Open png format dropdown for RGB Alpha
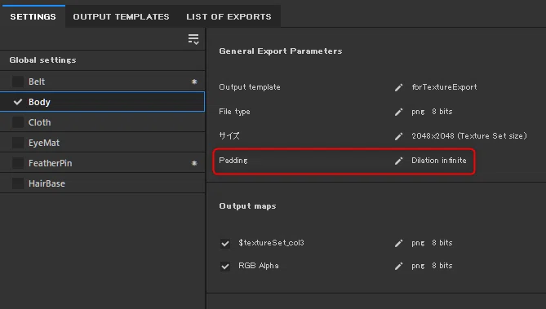 (418, 266)
